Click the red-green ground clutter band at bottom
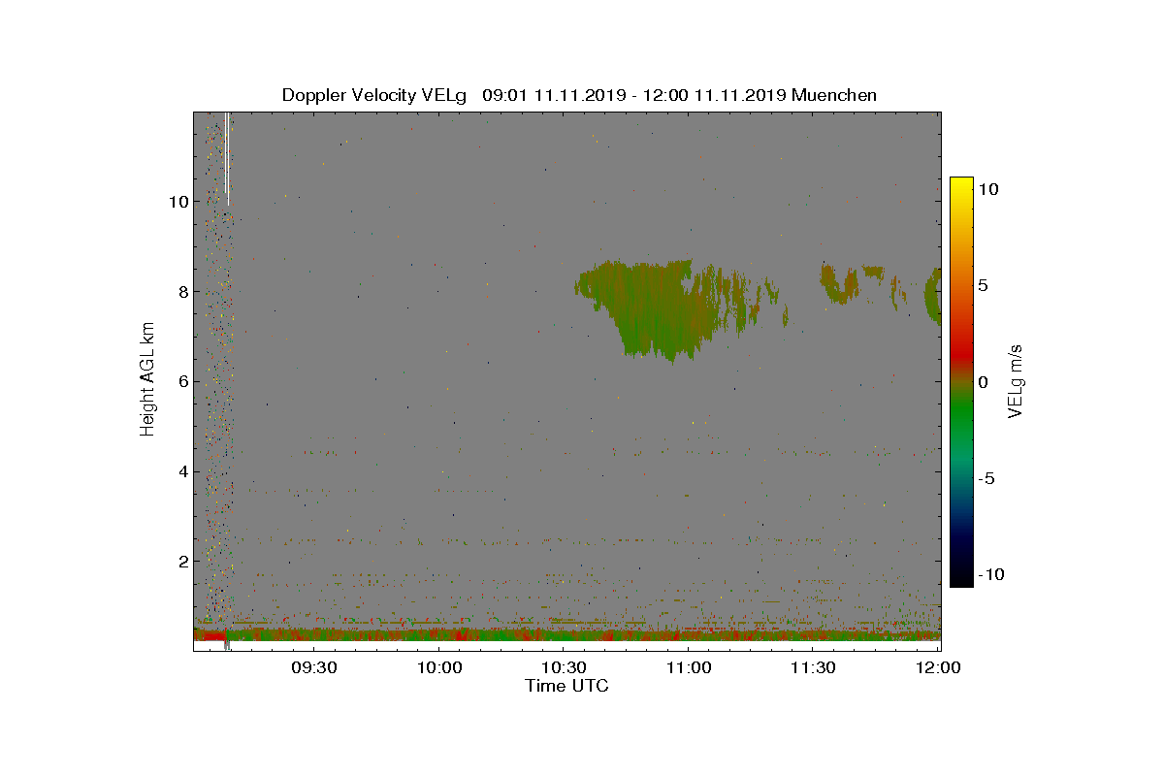 coord(567,636)
